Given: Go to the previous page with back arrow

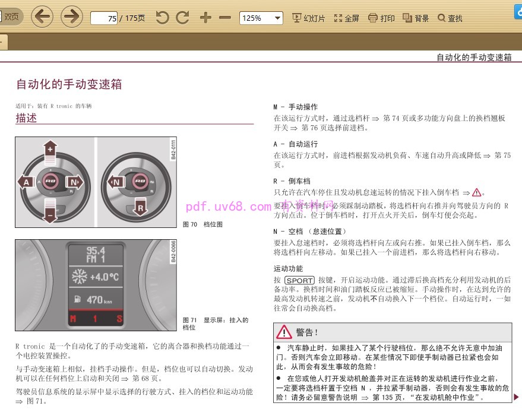Looking at the screenshot, I should click(x=42, y=17).
